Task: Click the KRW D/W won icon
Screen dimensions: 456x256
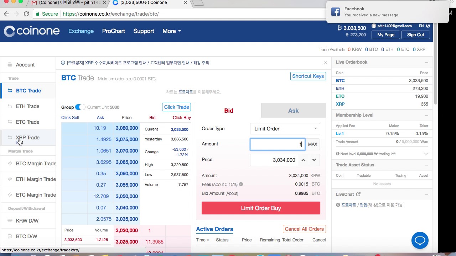Action: pyautogui.click(x=10, y=221)
